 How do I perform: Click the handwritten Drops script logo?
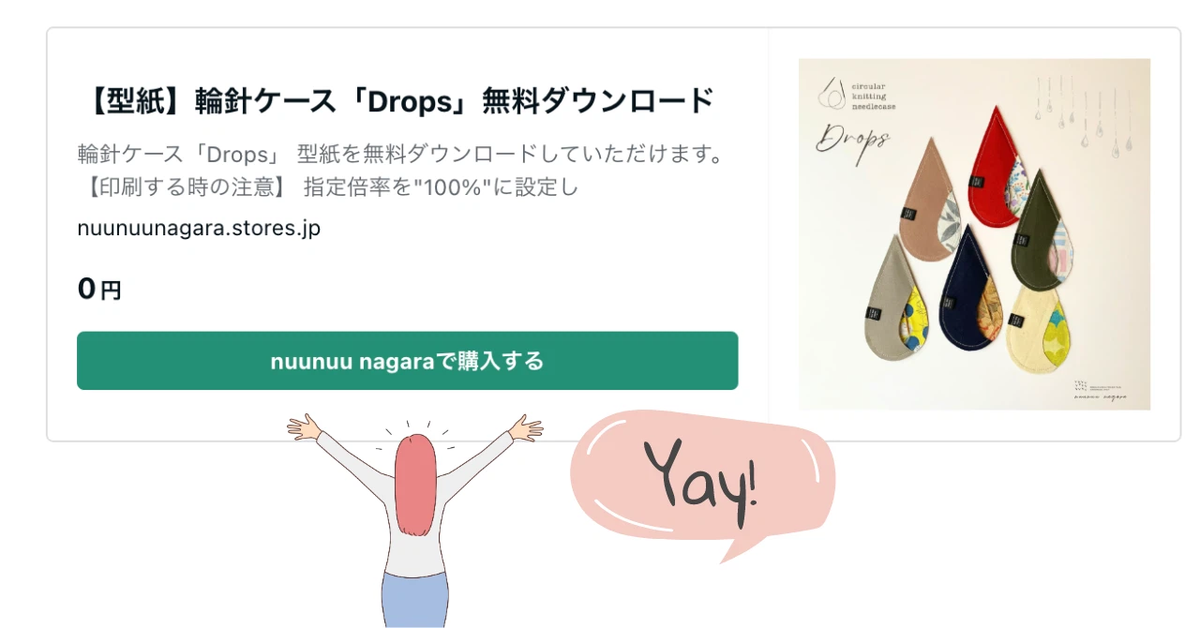click(851, 141)
